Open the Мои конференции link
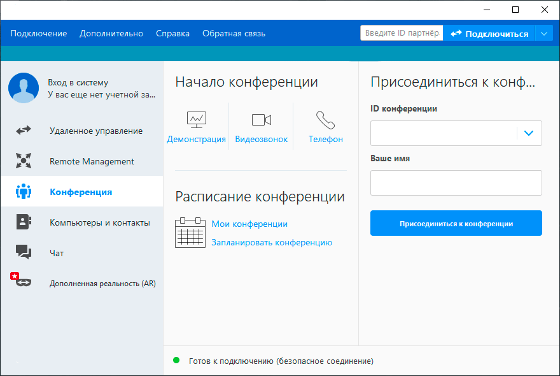 pyautogui.click(x=249, y=224)
